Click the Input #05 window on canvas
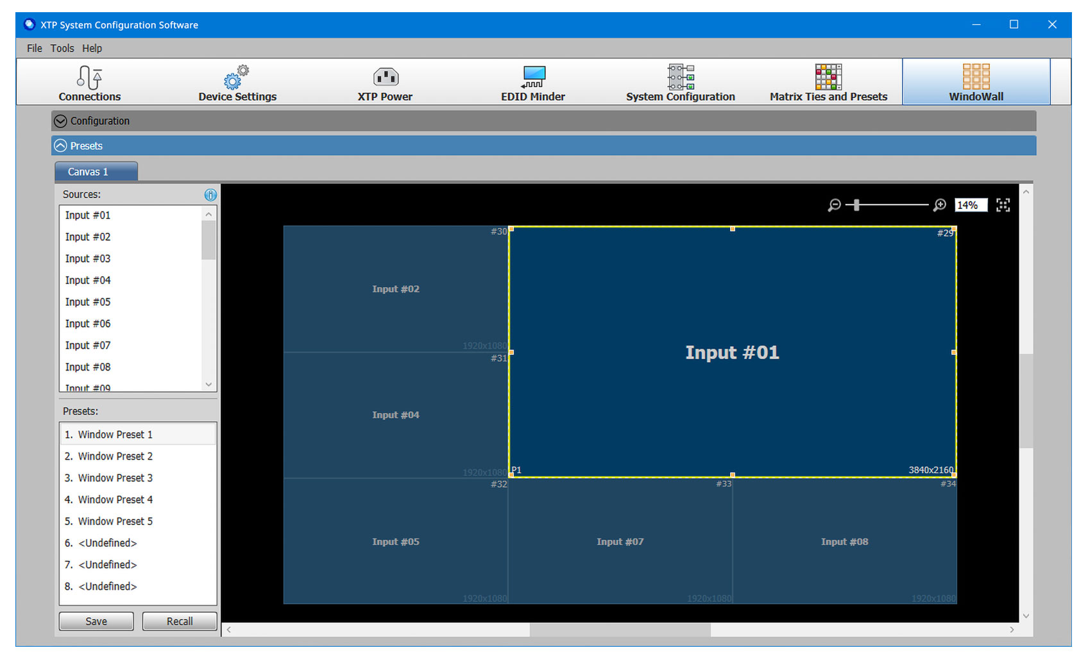1088x659 pixels. point(396,542)
